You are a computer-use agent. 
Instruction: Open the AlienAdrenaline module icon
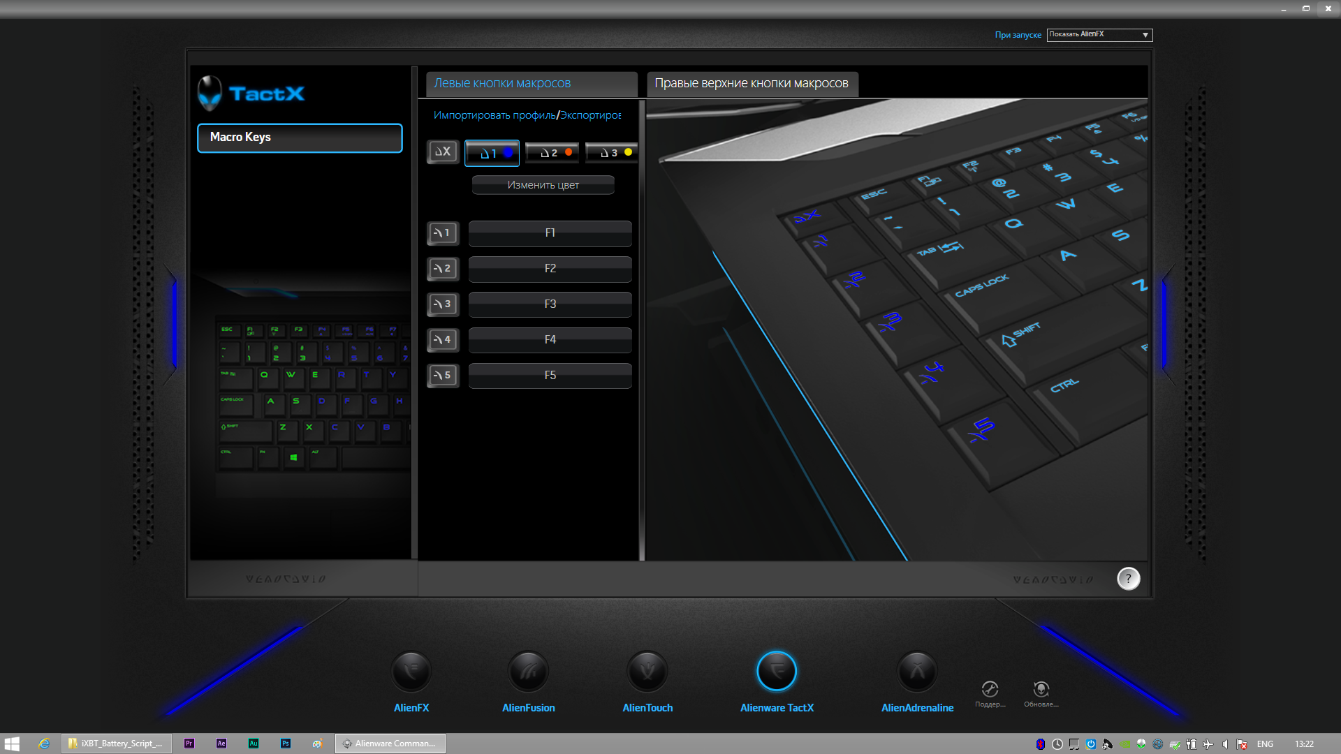917,672
